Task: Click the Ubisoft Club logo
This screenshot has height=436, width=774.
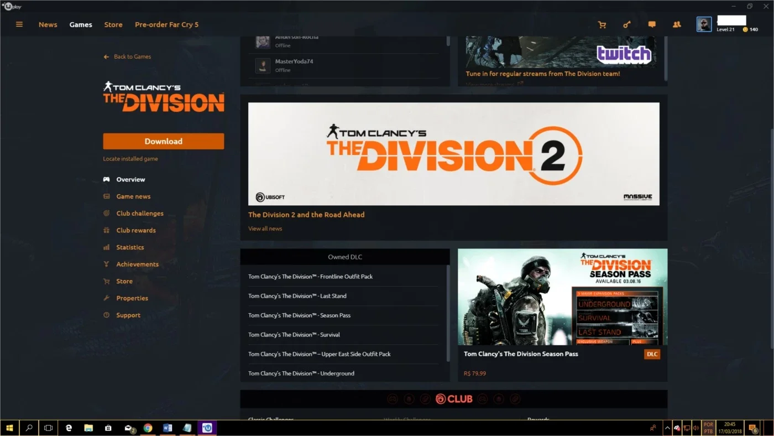Action: pyautogui.click(x=454, y=399)
